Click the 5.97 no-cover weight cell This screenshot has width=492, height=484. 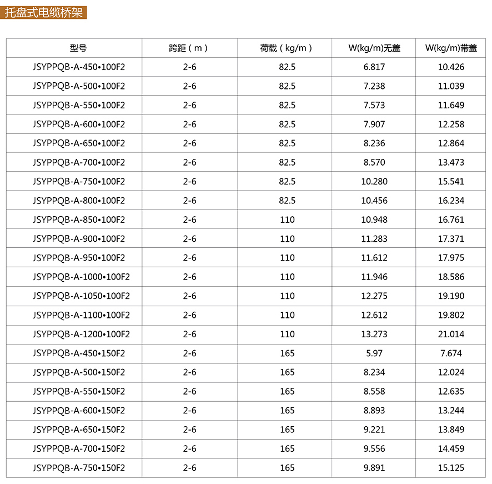pyautogui.click(x=374, y=353)
